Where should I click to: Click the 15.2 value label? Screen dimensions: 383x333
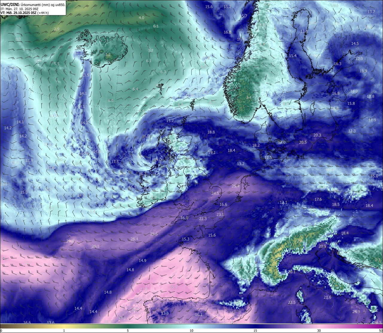coord(227,7)
